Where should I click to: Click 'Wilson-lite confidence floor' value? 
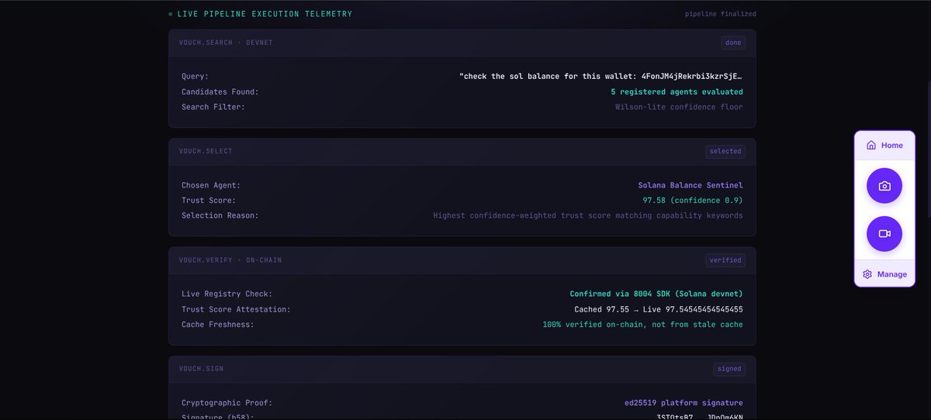coord(679,106)
